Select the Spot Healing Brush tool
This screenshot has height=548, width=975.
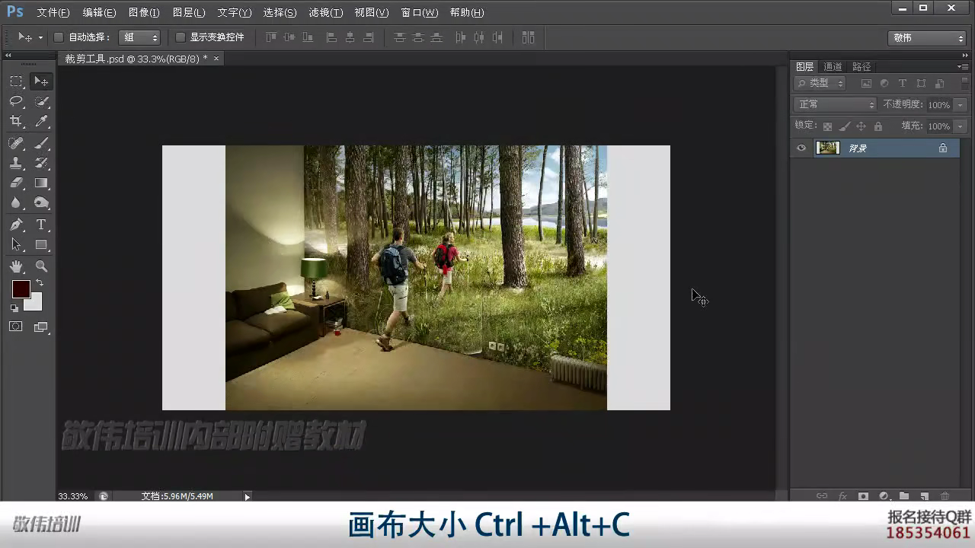point(16,143)
